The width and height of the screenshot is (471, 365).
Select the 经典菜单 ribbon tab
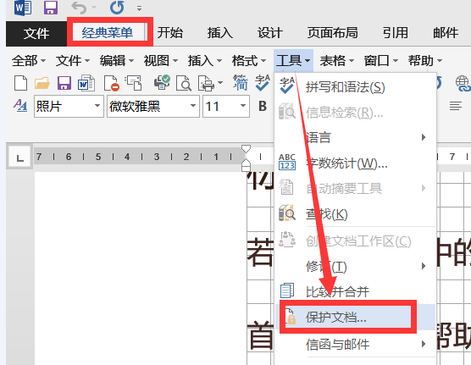click(108, 33)
